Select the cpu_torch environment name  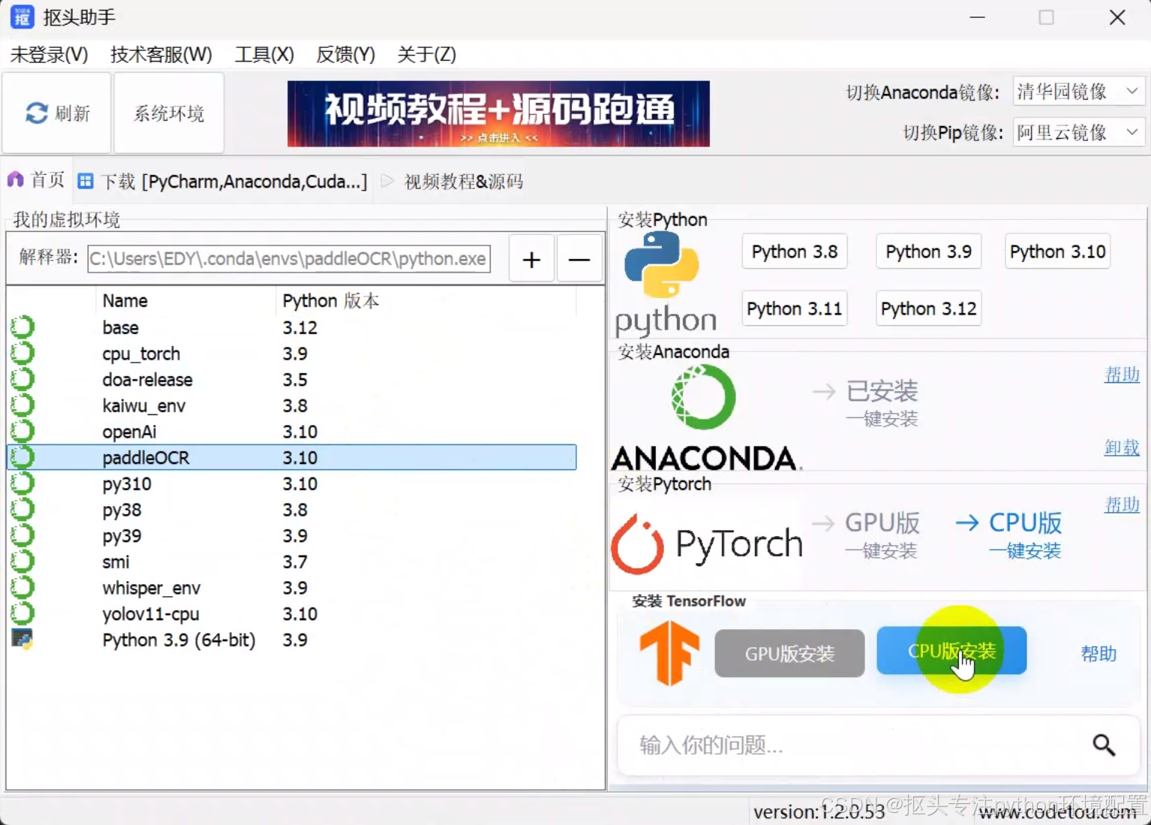(x=141, y=354)
